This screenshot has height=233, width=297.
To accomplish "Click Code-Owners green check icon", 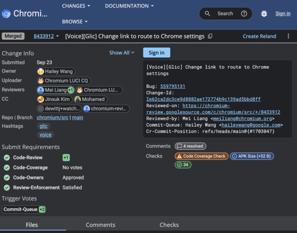I will click(7, 178).
